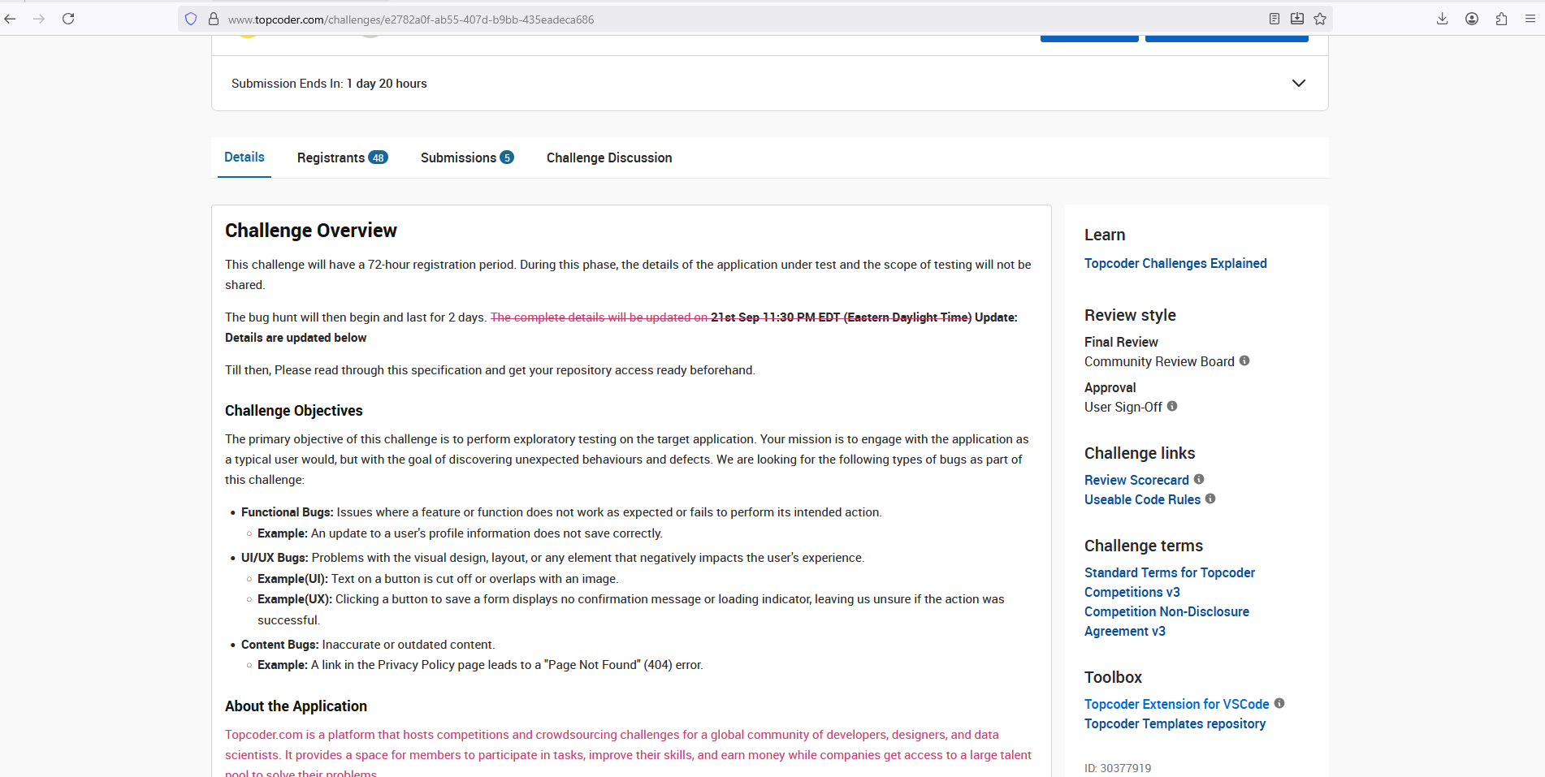The image size is (1545, 777).
Task: Toggle reader view icon in address bar
Action: pyautogui.click(x=1275, y=19)
